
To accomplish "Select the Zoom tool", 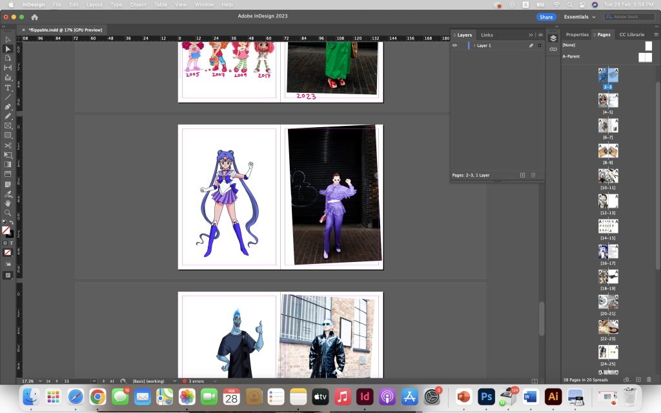I will tap(8, 213).
